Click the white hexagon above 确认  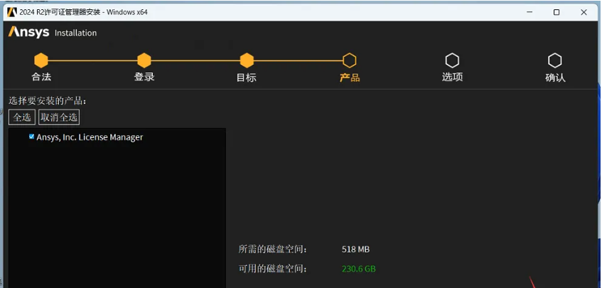[555, 60]
